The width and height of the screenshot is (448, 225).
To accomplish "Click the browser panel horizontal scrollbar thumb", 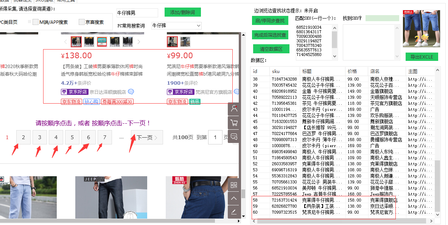I will (x=107, y=221).
